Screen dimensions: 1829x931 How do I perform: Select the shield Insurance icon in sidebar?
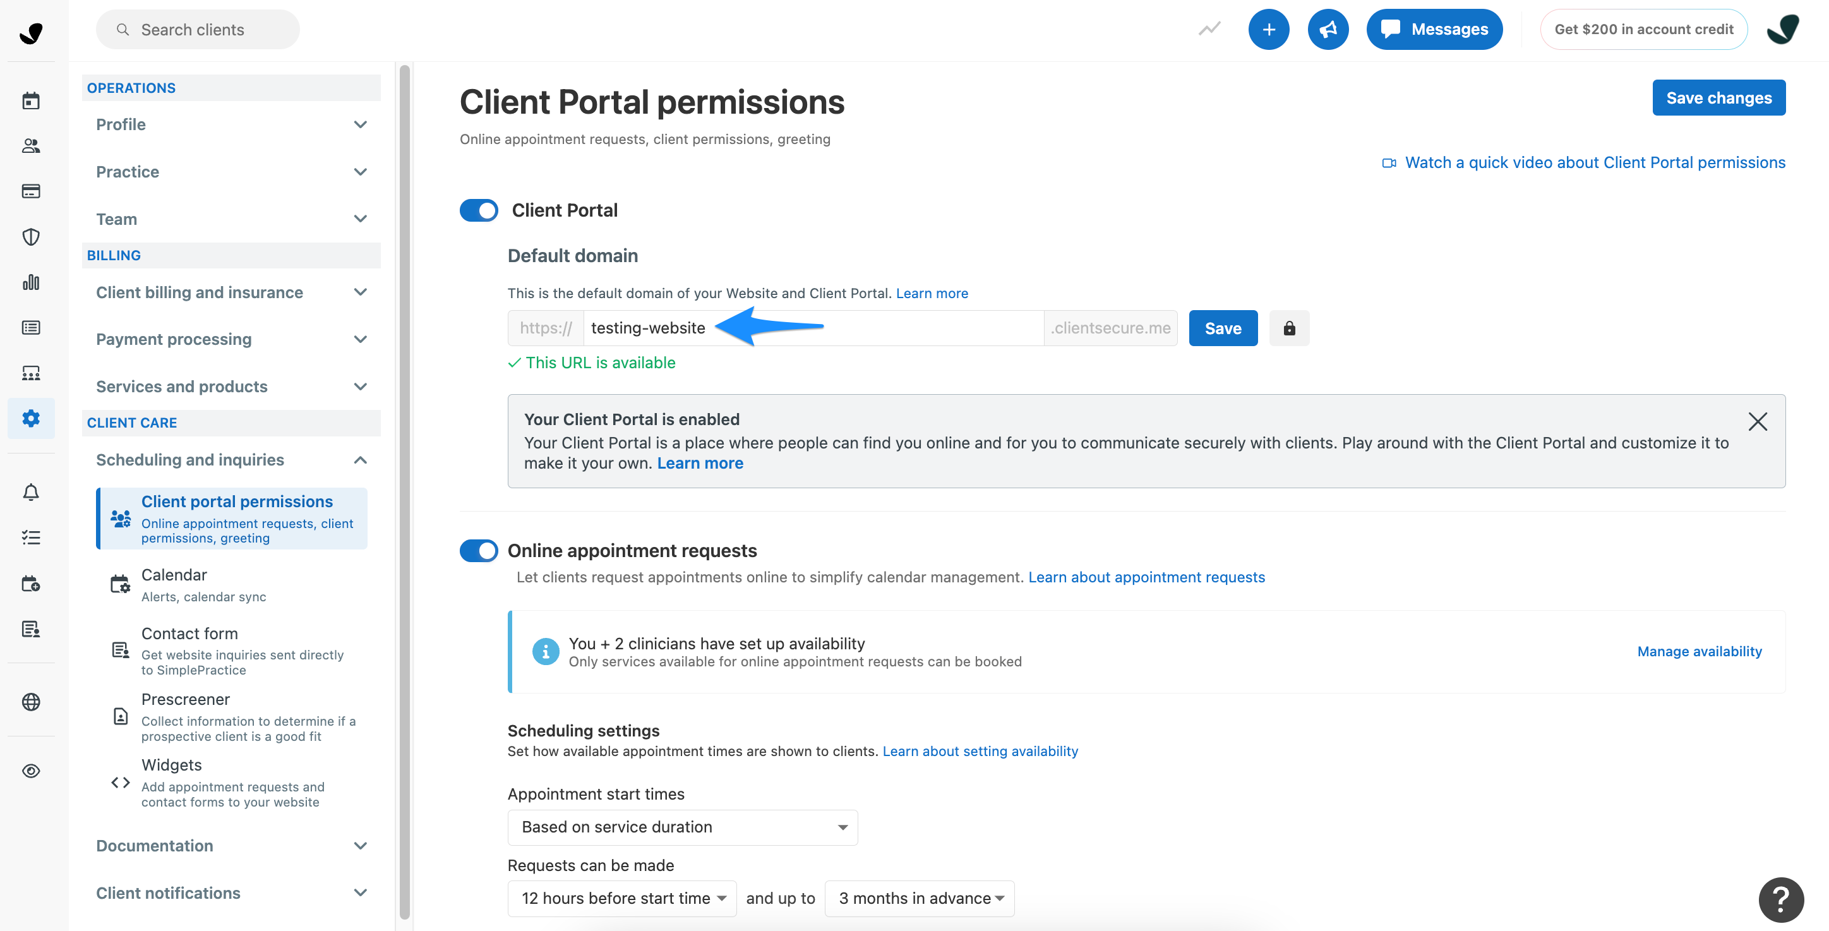pos(31,236)
